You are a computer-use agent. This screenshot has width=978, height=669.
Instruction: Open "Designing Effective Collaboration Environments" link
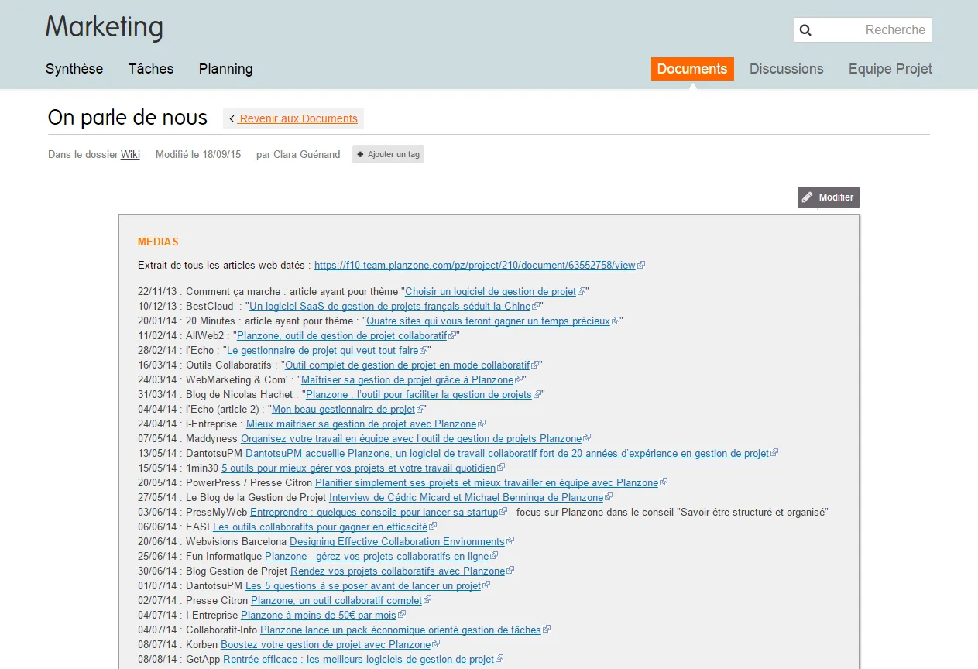(x=396, y=542)
